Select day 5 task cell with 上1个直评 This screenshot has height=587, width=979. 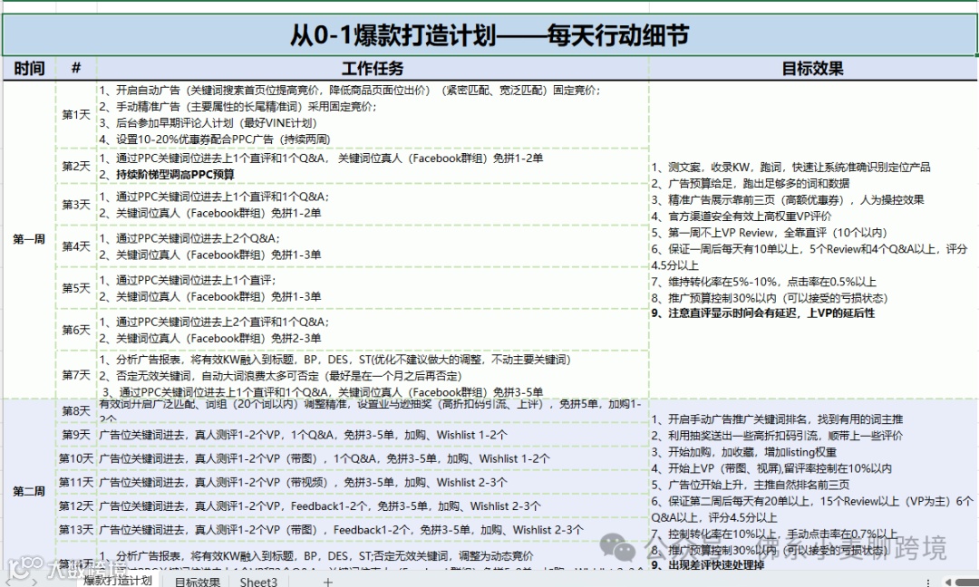(373, 288)
